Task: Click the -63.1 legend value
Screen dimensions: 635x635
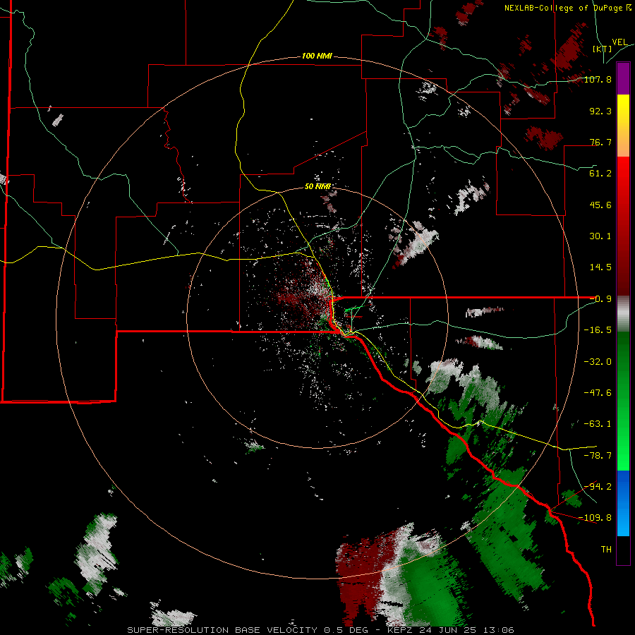Action: tap(598, 424)
